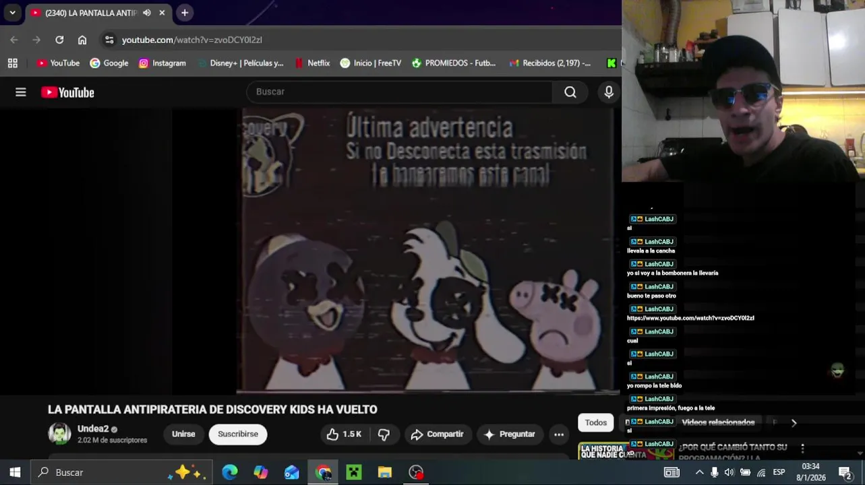Open the YouTube bookmark
Viewport: 865px width, 485px height.
58,63
